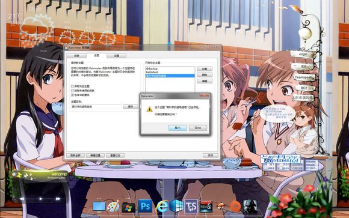Open Photoshop from the dock
Viewport: 349px width, 218px height.
coord(146,207)
